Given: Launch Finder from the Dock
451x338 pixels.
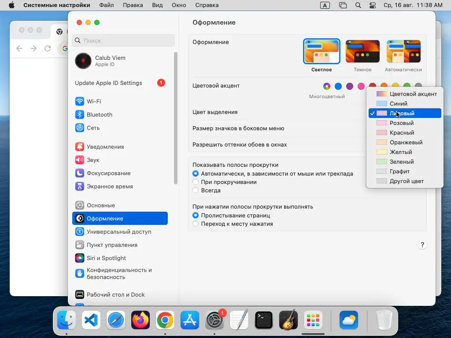Looking at the screenshot, I should click(x=67, y=320).
